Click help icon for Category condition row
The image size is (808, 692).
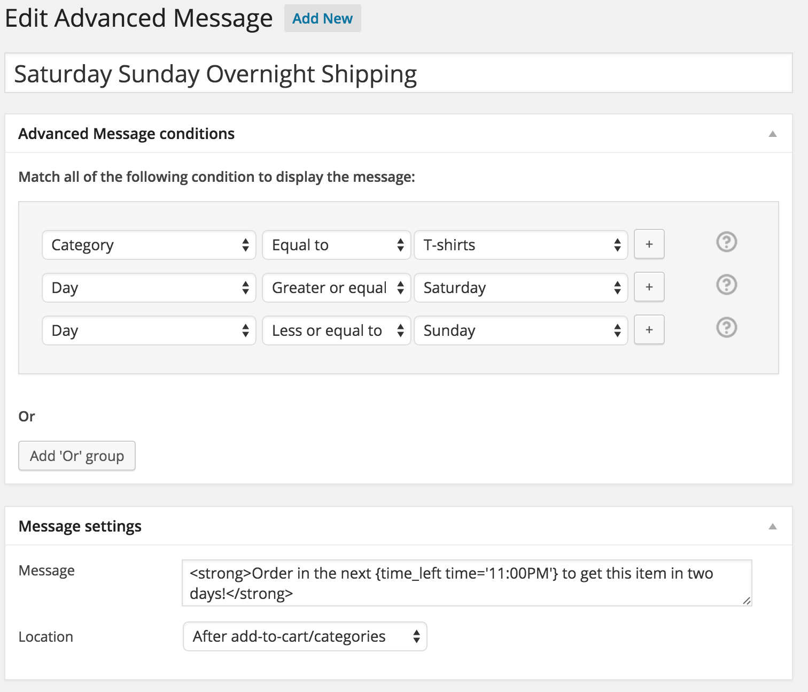click(726, 242)
